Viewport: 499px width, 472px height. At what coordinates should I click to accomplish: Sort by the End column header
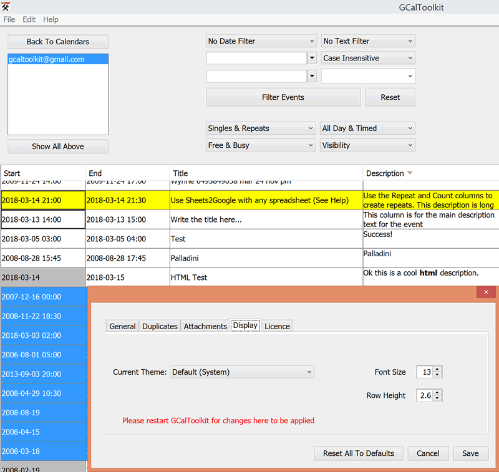(128, 173)
